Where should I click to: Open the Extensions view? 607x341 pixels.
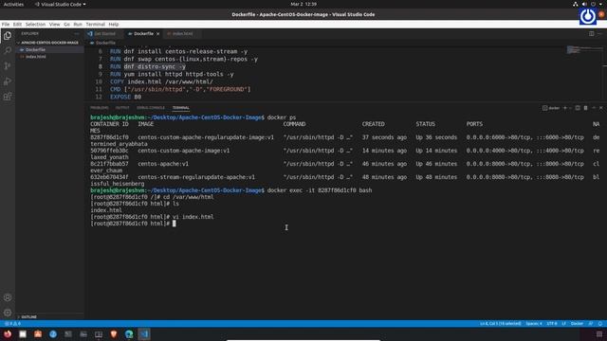pos(8,97)
